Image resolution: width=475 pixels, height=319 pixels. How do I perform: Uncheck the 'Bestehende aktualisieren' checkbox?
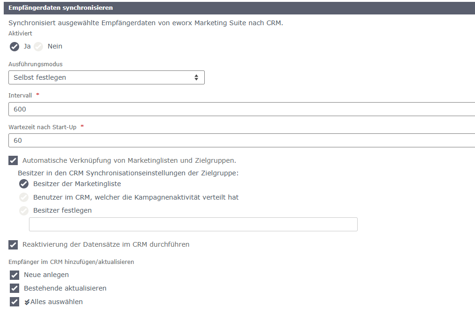coord(14,288)
